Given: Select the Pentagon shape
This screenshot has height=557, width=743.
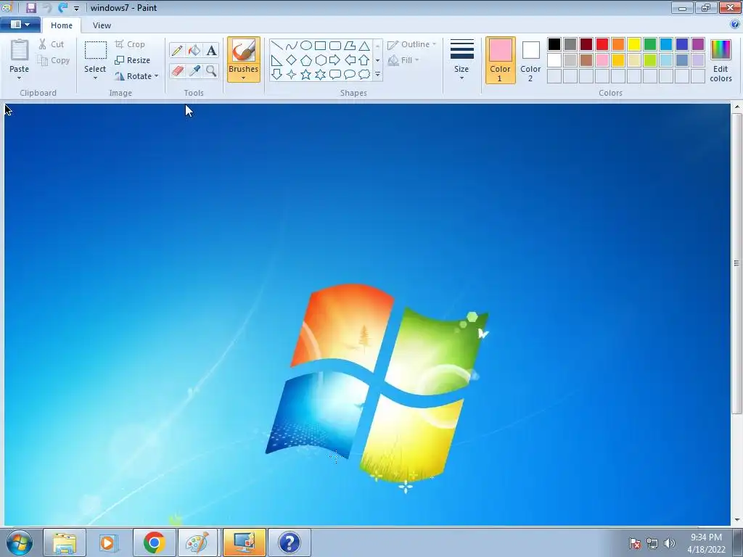Looking at the screenshot, I should coord(306,60).
